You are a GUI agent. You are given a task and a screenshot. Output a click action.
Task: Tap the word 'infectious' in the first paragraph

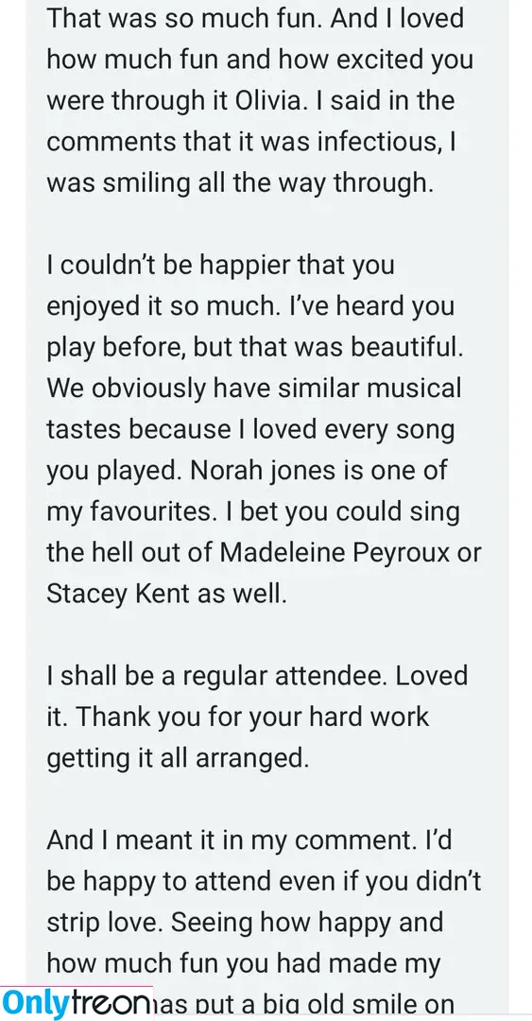pos(376,142)
